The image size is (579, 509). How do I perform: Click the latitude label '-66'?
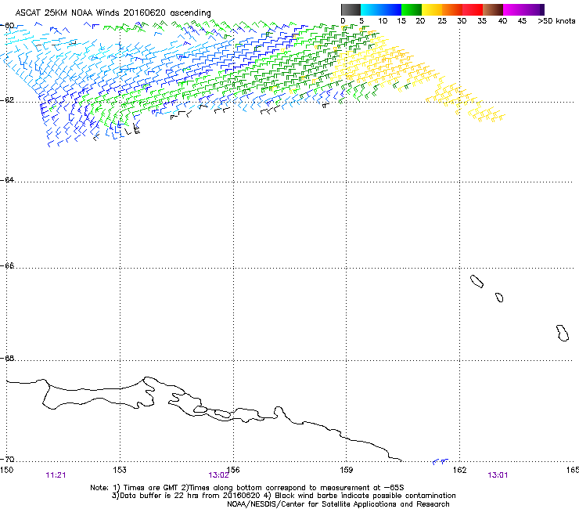[x=7, y=265]
